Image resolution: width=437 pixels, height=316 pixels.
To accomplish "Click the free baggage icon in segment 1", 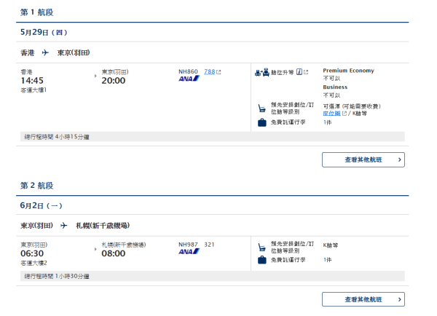I will 261,122.
